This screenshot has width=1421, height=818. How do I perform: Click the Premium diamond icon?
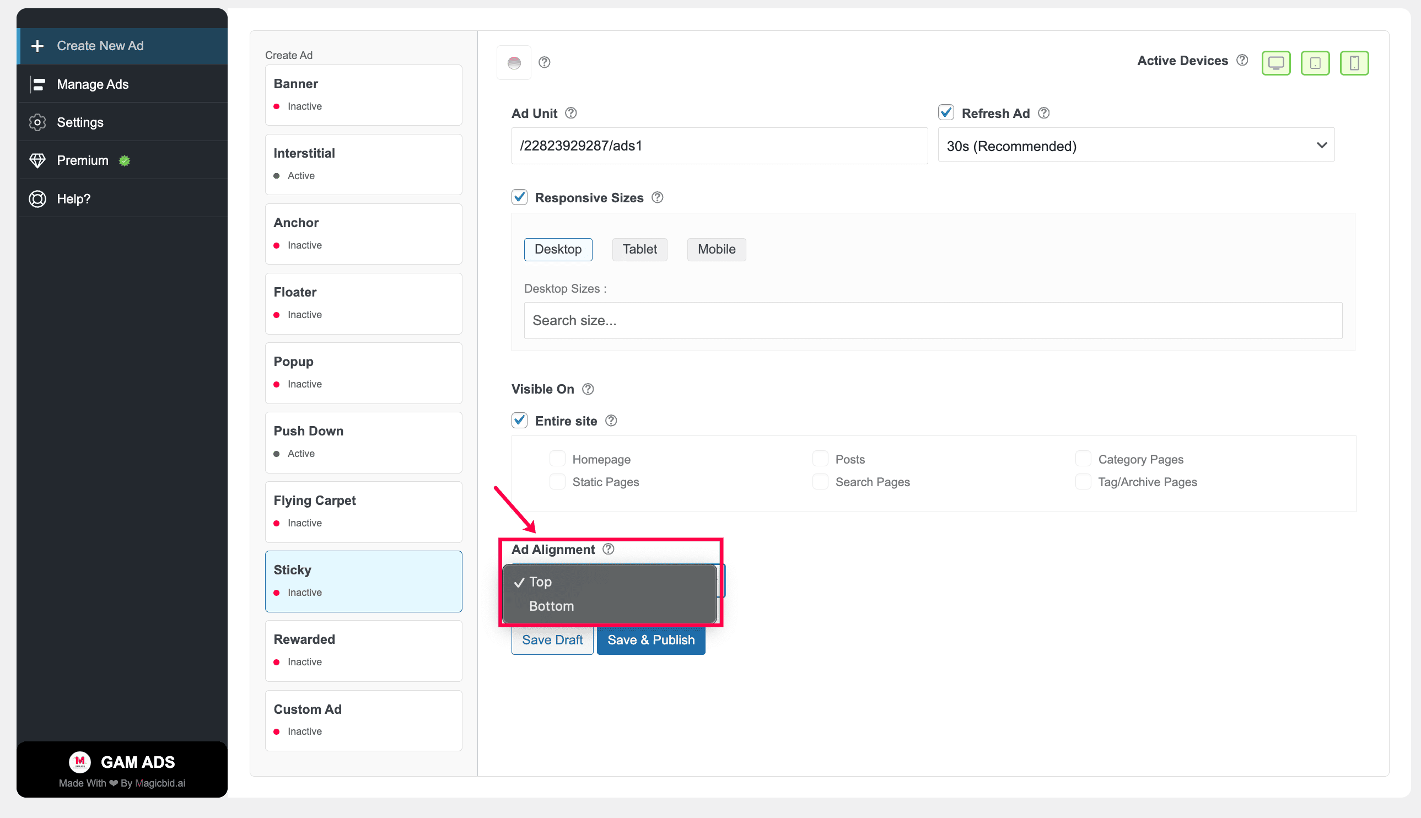(x=37, y=160)
